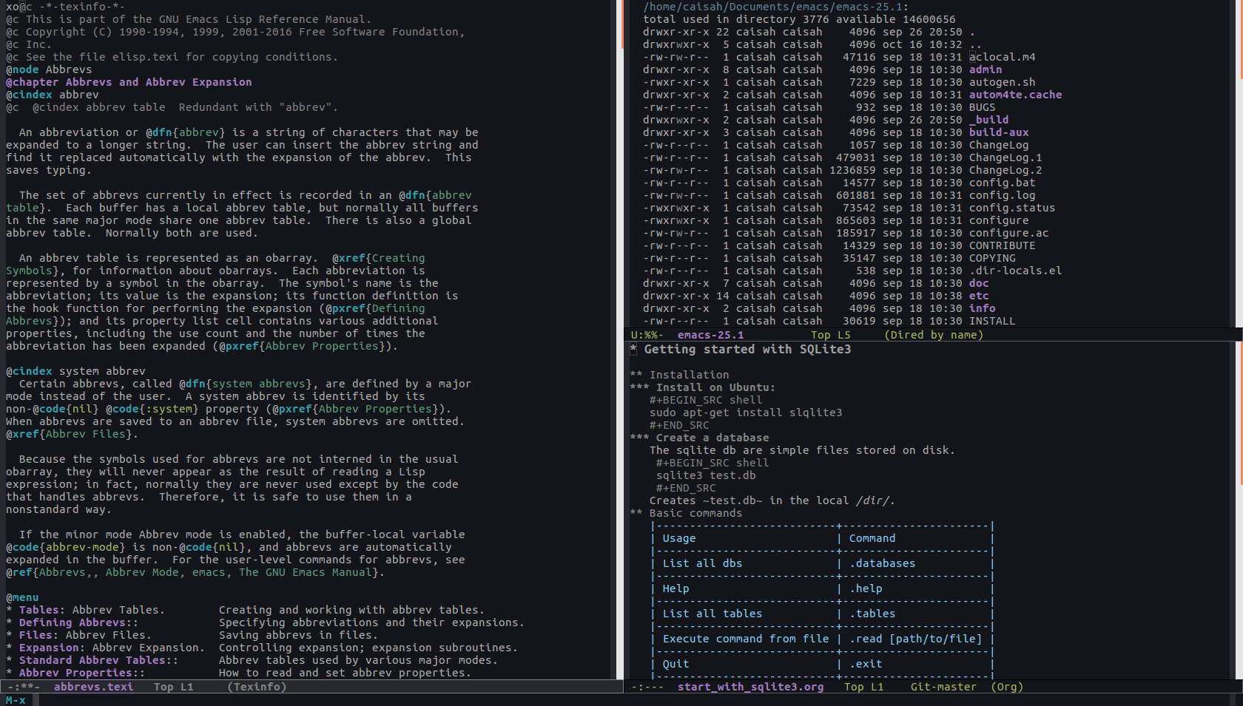
Task: Select the CONTRIBUTE file entry
Action: (x=1003, y=245)
